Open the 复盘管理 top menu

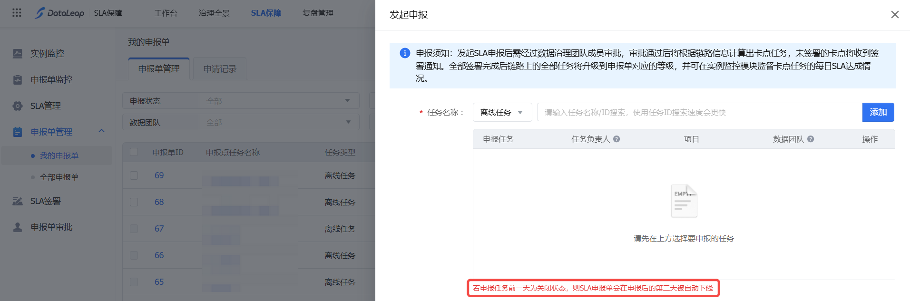pos(318,13)
